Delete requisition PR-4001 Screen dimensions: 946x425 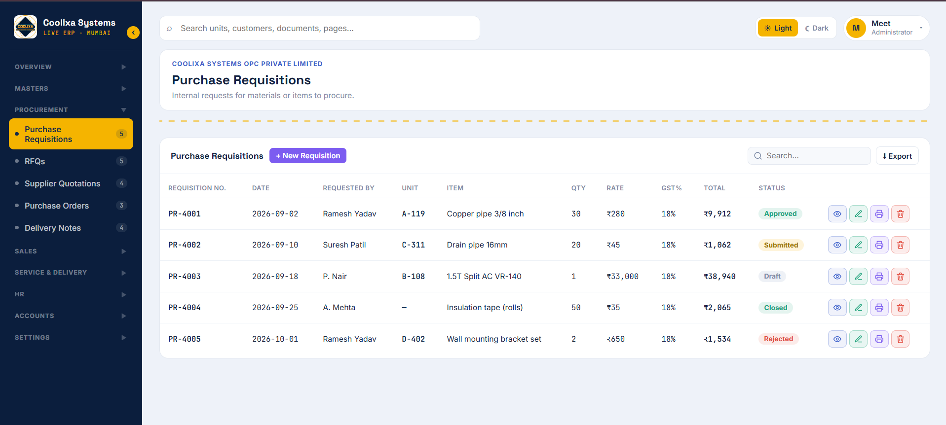(901, 214)
